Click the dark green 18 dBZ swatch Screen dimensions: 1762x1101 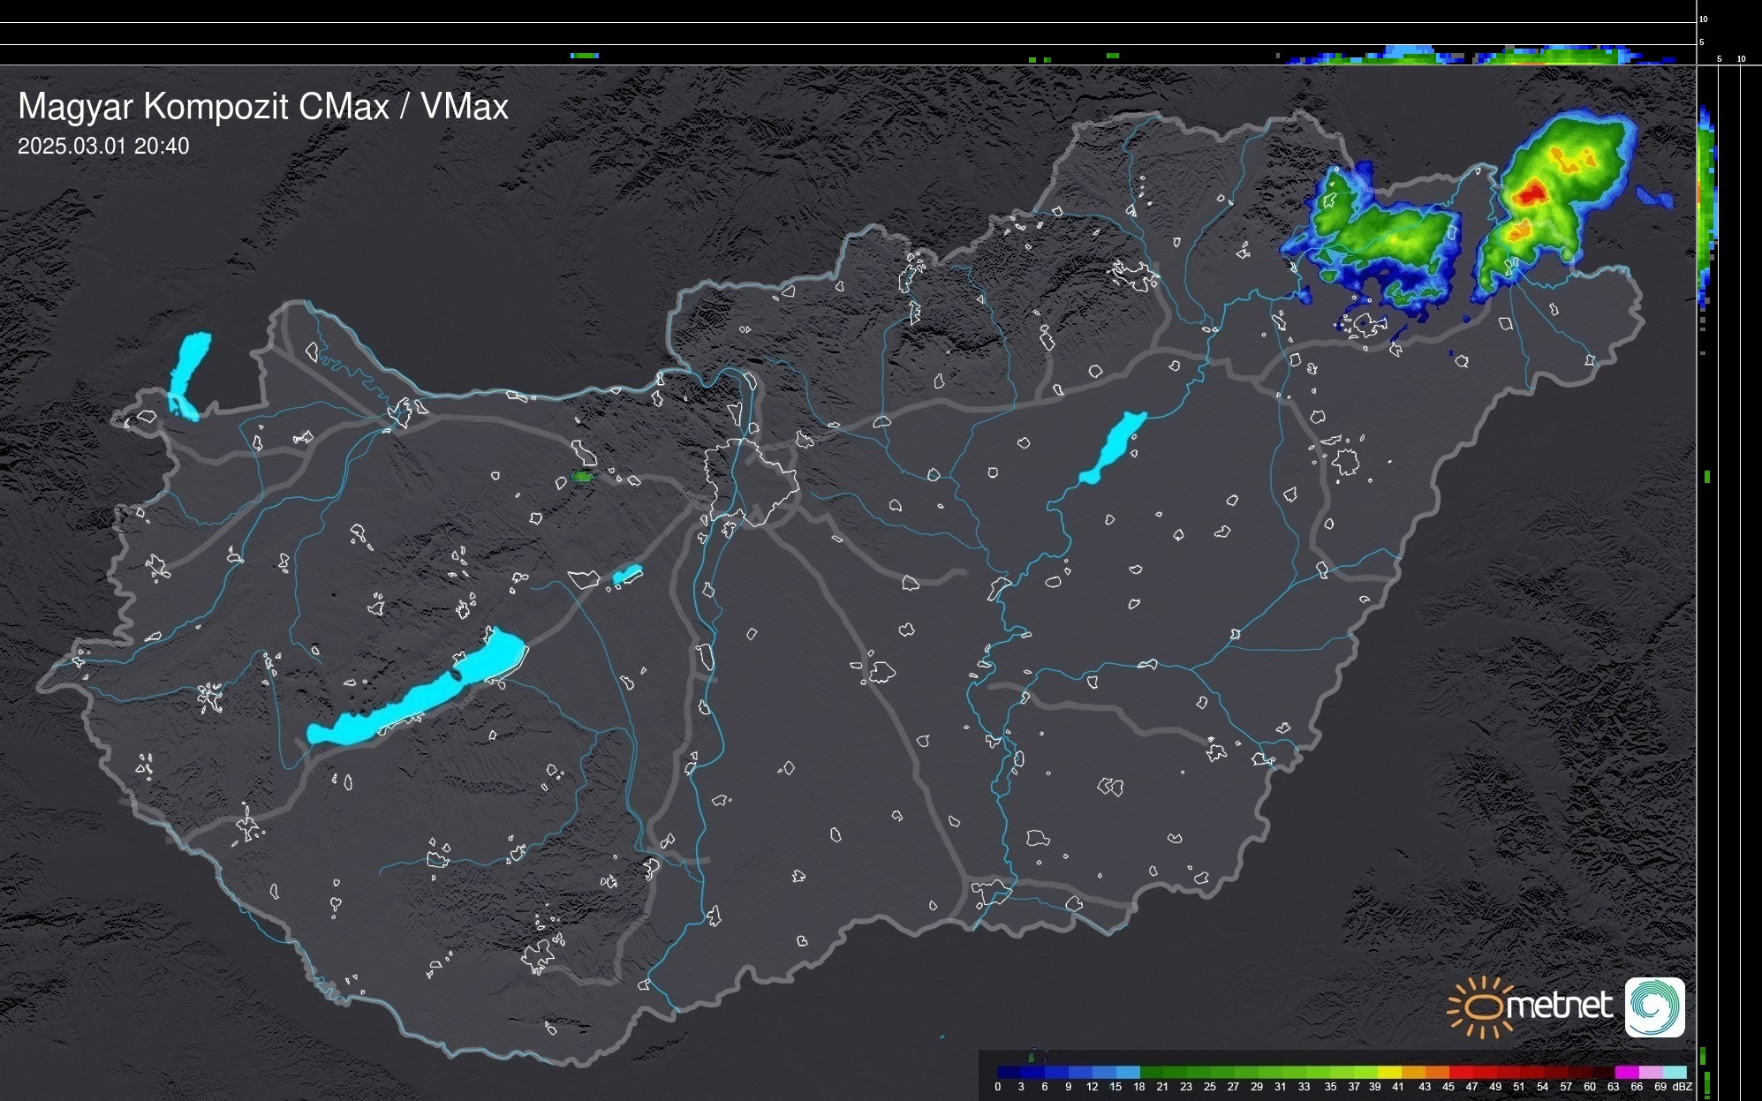coord(1152,1072)
